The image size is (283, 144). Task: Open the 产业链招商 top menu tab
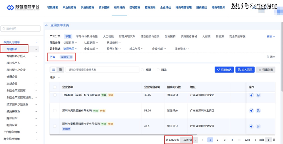point(69,7)
